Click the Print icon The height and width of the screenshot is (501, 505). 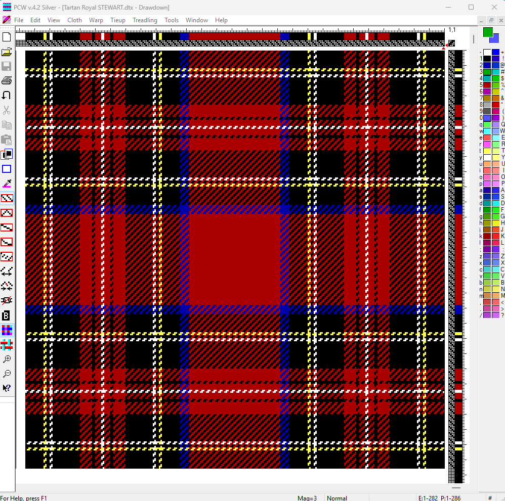(7, 81)
